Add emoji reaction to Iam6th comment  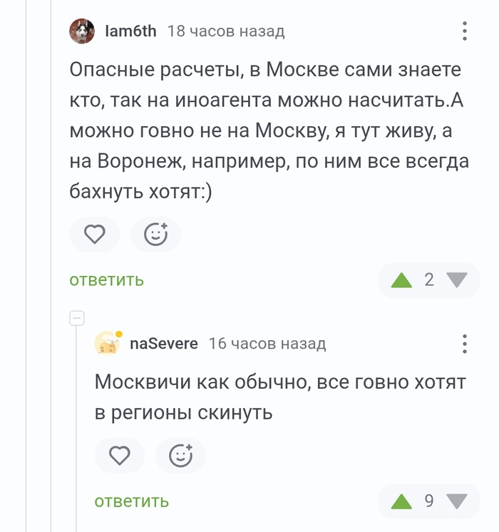pyautogui.click(x=155, y=235)
